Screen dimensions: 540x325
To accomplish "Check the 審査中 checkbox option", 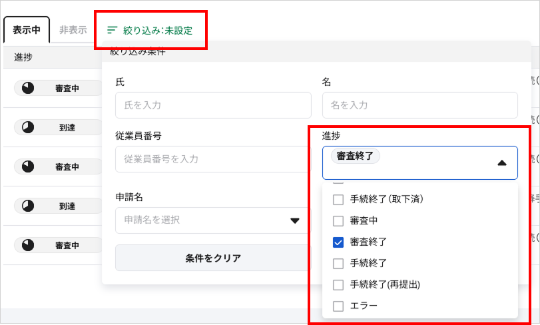I will 338,220.
